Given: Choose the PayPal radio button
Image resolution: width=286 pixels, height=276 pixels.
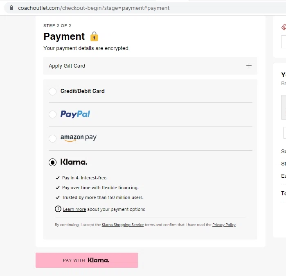Looking at the screenshot, I should pyautogui.click(x=52, y=115).
